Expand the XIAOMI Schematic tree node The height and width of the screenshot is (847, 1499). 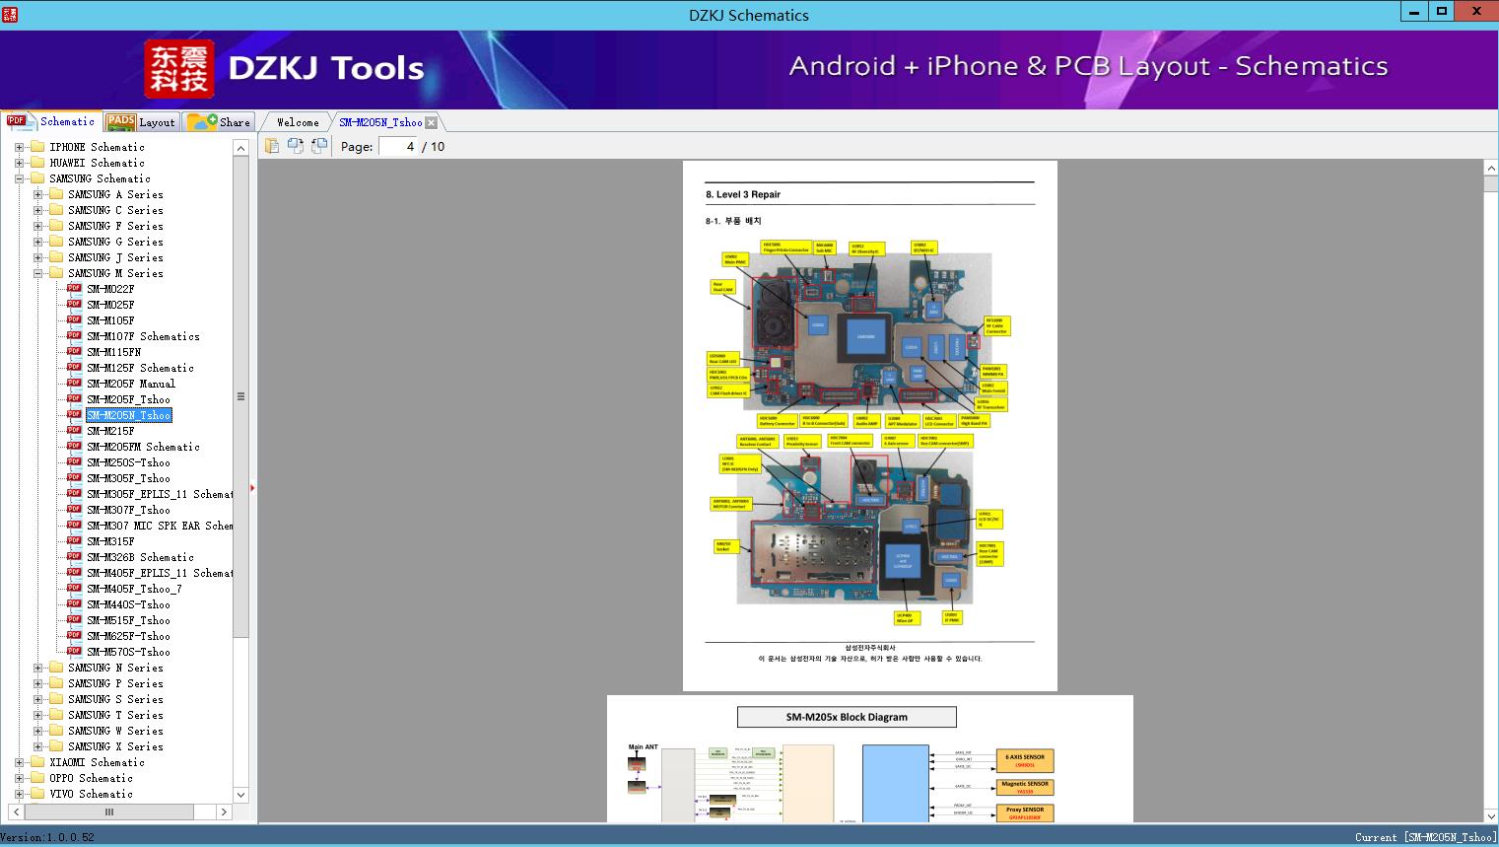tap(19, 762)
